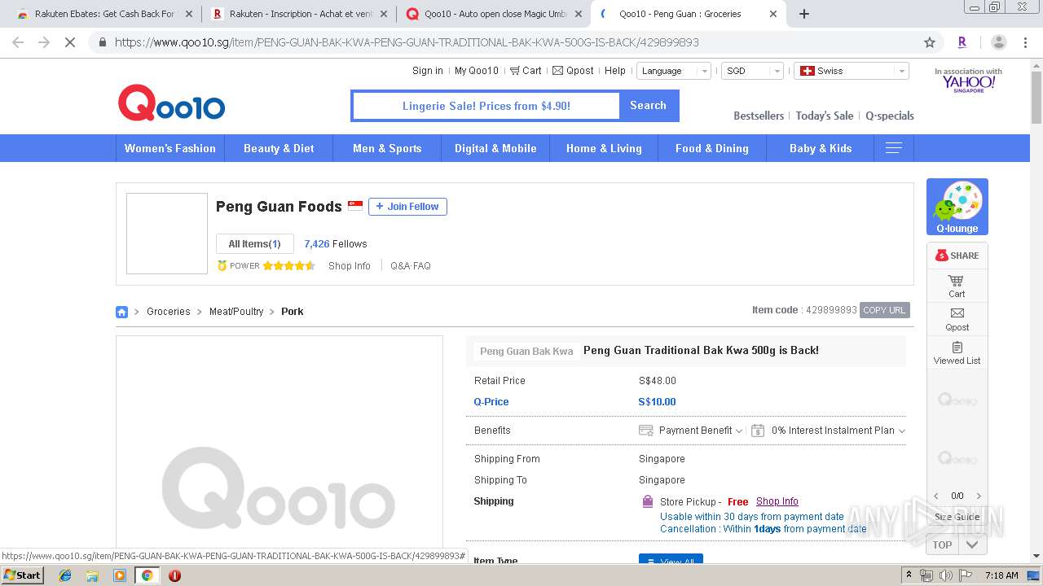Open Viewed List in sidebar
The width and height of the screenshot is (1043, 586).
[x=957, y=352]
